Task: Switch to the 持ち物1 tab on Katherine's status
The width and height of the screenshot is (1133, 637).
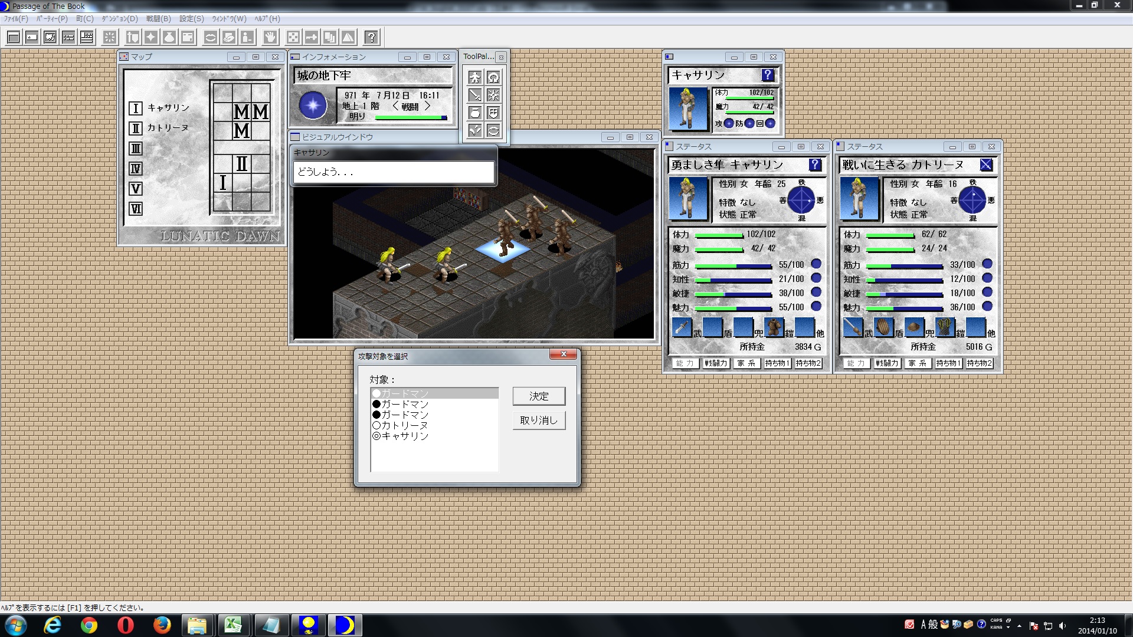Action: (777, 363)
